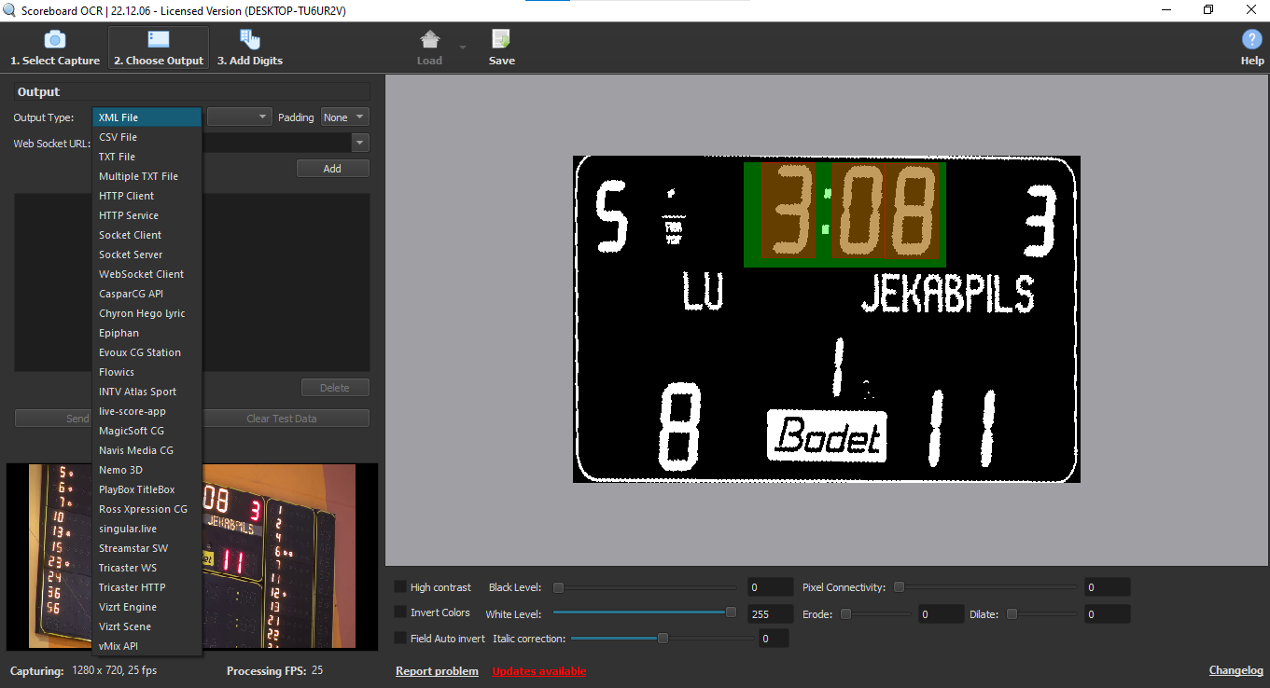Expand the Web Socket URL dropdown

click(360, 143)
